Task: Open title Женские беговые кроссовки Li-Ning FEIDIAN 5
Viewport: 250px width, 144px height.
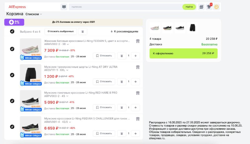Action: coord(87,41)
